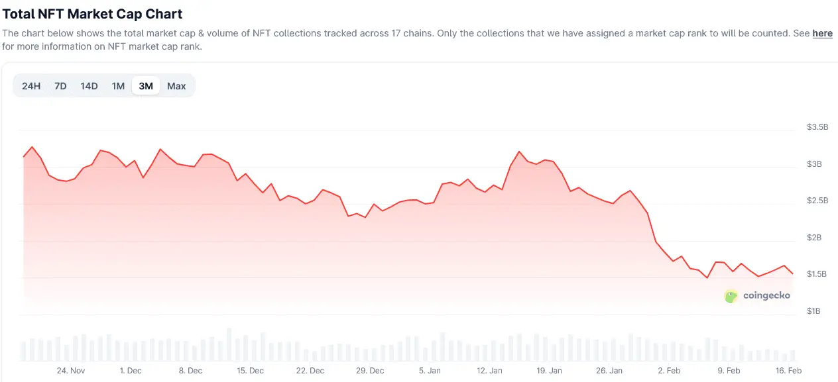
Task: Click the 5. Jan date axis label
Action: point(430,371)
